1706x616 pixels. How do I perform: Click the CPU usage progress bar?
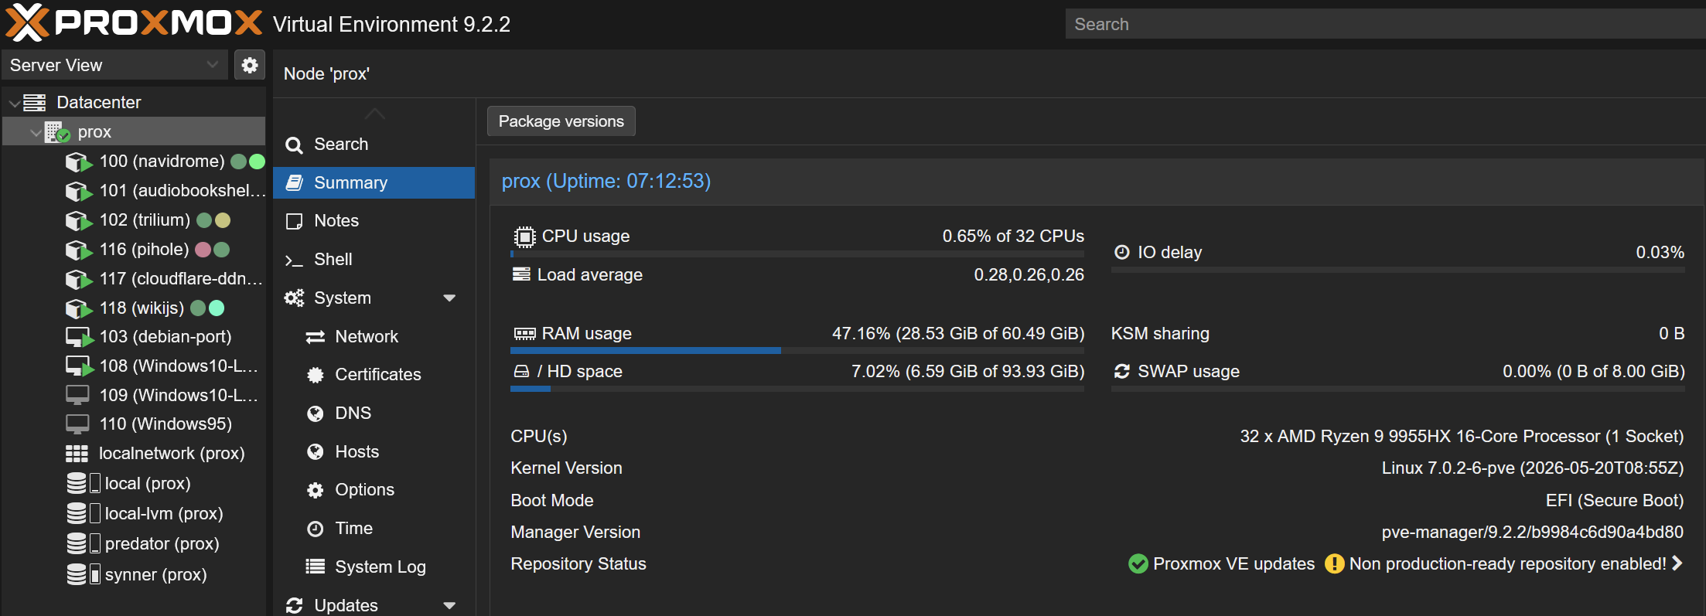(797, 254)
